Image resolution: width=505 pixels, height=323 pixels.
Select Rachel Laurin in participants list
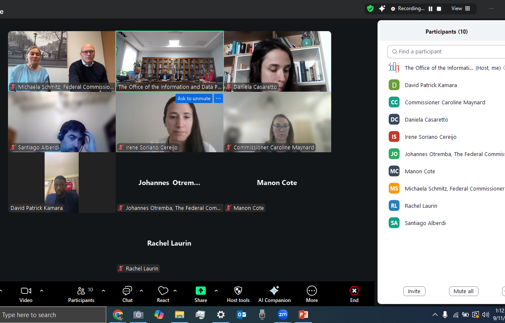[421, 206]
